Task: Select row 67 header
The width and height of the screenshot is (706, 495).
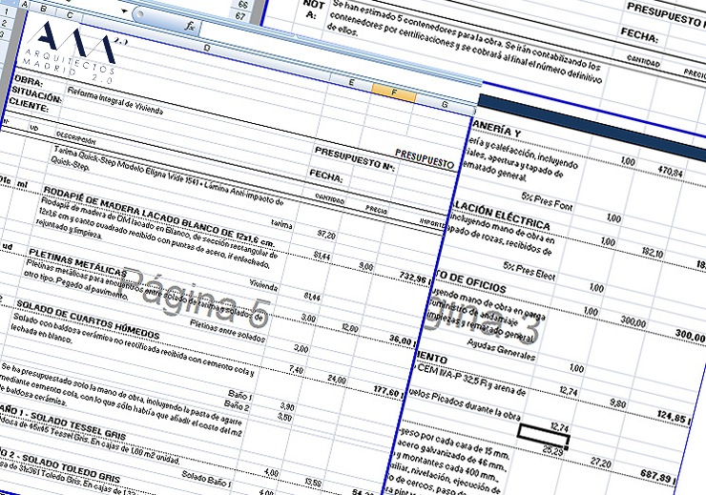Action: tap(242, 16)
